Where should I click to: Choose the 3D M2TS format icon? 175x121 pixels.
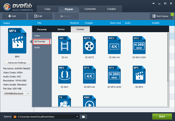[x=89, y=45]
